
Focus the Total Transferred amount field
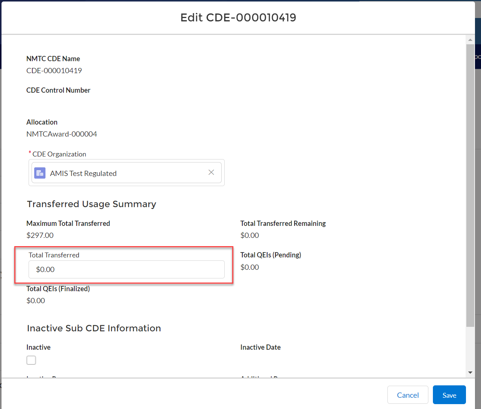click(x=126, y=269)
